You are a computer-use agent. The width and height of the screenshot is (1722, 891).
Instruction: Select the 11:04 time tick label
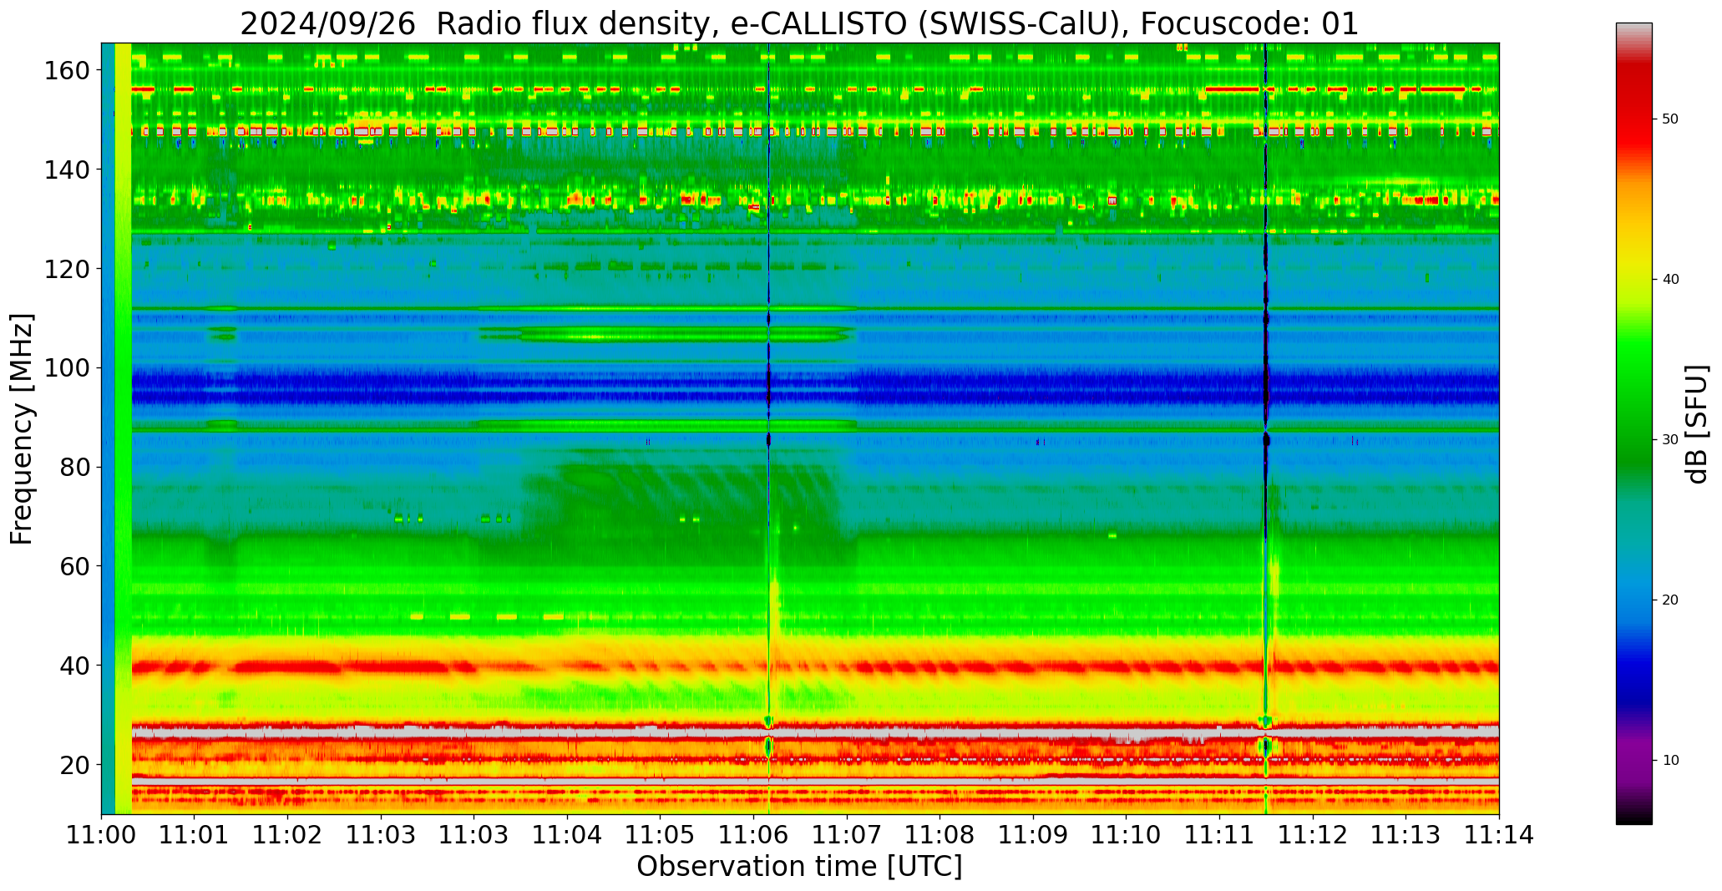pos(567,835)
